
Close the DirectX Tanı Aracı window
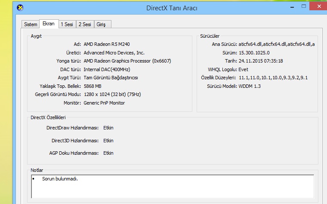(x=319, y=6)
